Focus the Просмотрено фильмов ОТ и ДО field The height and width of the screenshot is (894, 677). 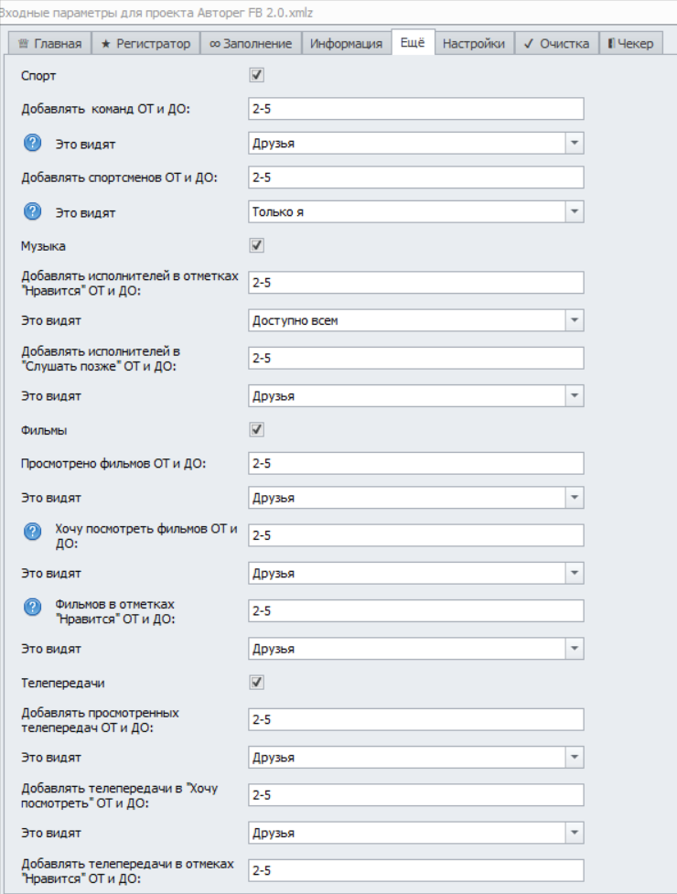pyautogui.click(x=415, y=464)
